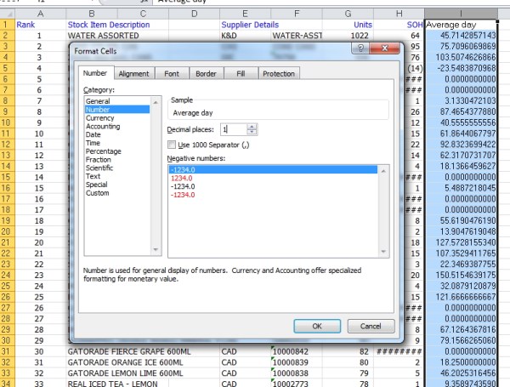Click cell WATER ASSORTED
The image size is (510, 387).
(104, 36)
